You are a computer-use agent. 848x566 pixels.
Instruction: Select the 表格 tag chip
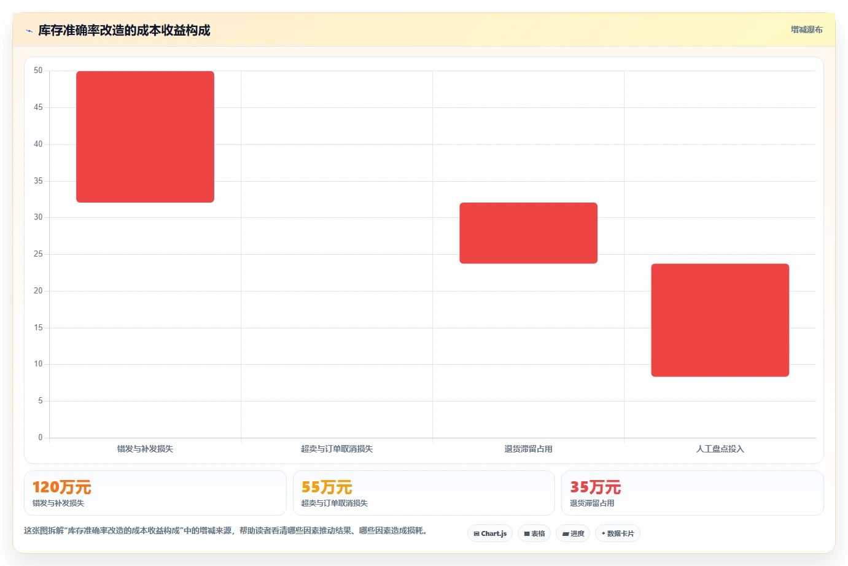point(534,533)
